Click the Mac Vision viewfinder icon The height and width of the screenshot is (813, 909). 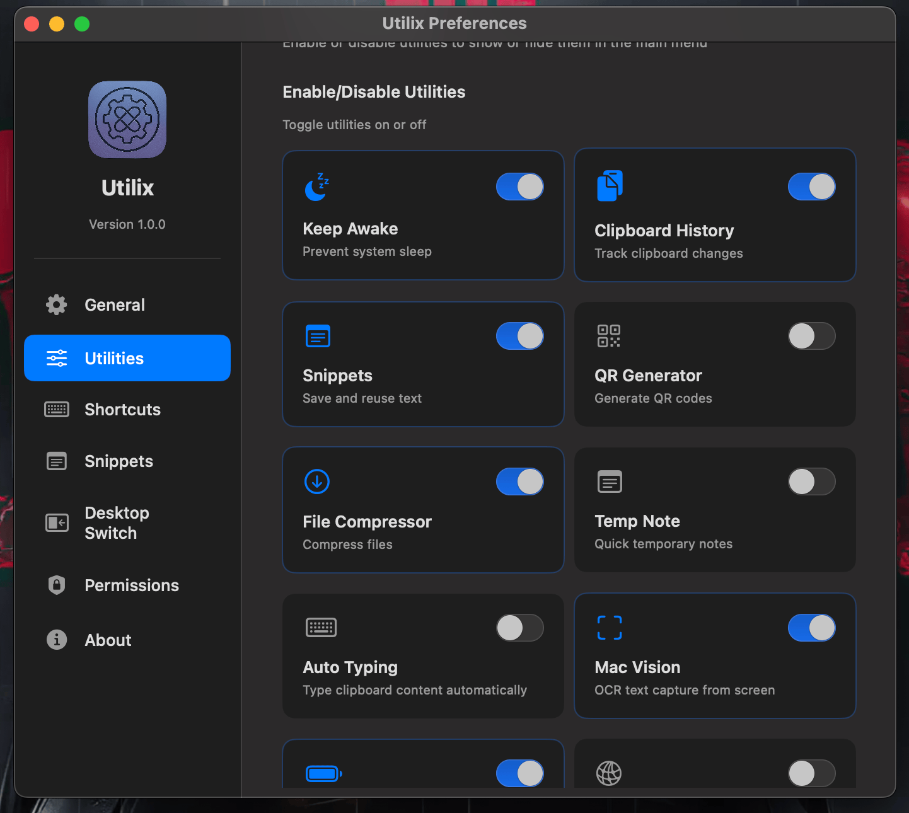click(610, 628)
